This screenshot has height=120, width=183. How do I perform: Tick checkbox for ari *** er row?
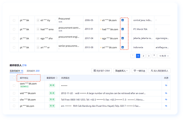pyautogui.click(x=14, y=47)
